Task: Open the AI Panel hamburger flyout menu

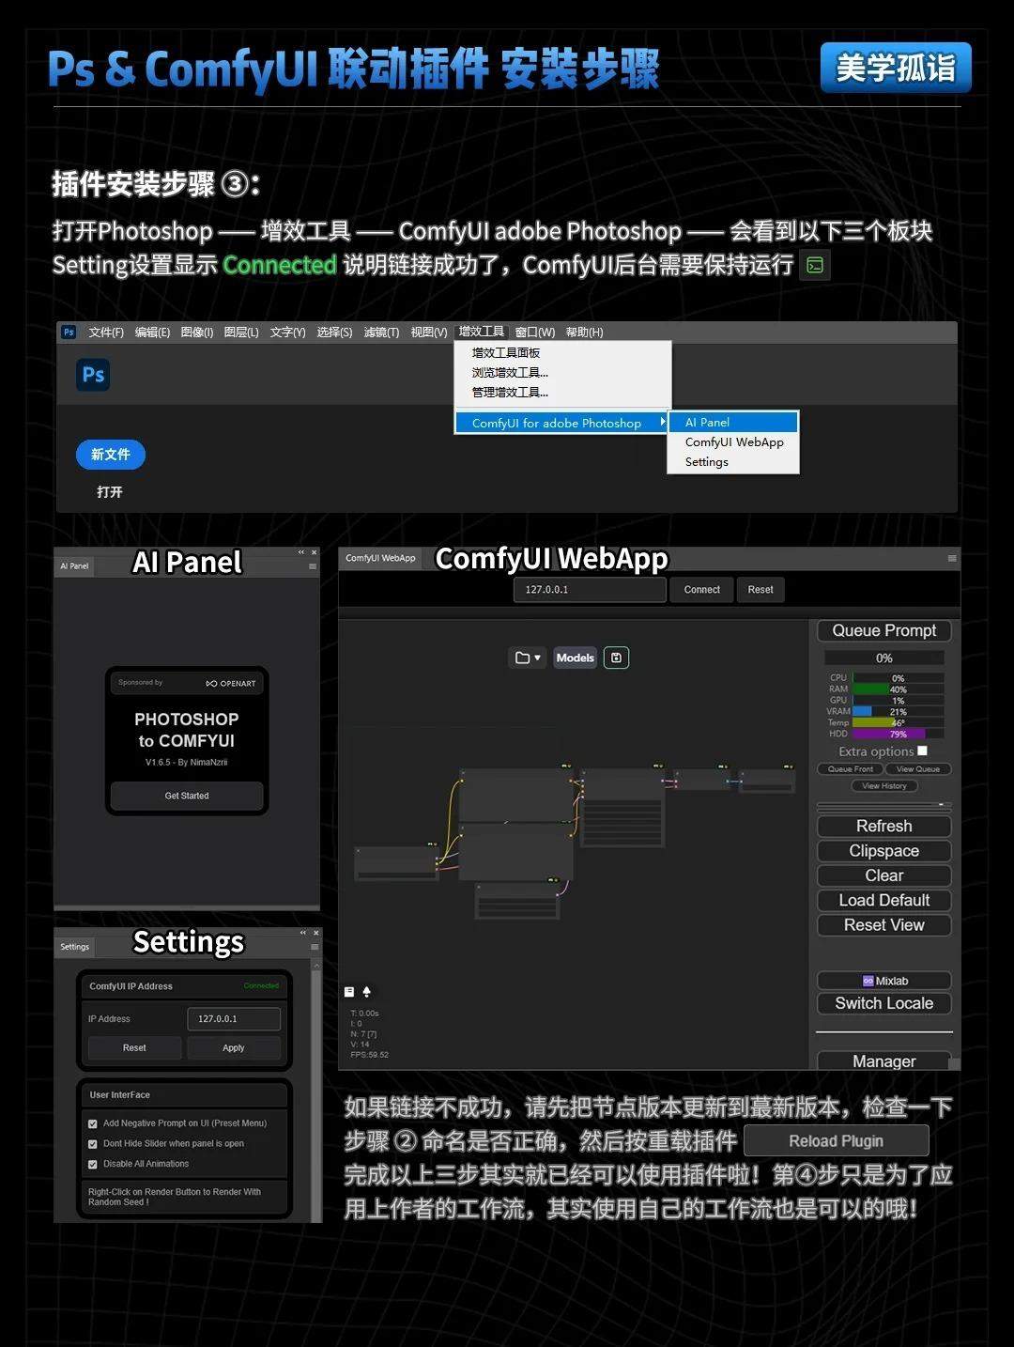Action: (313, 566)
